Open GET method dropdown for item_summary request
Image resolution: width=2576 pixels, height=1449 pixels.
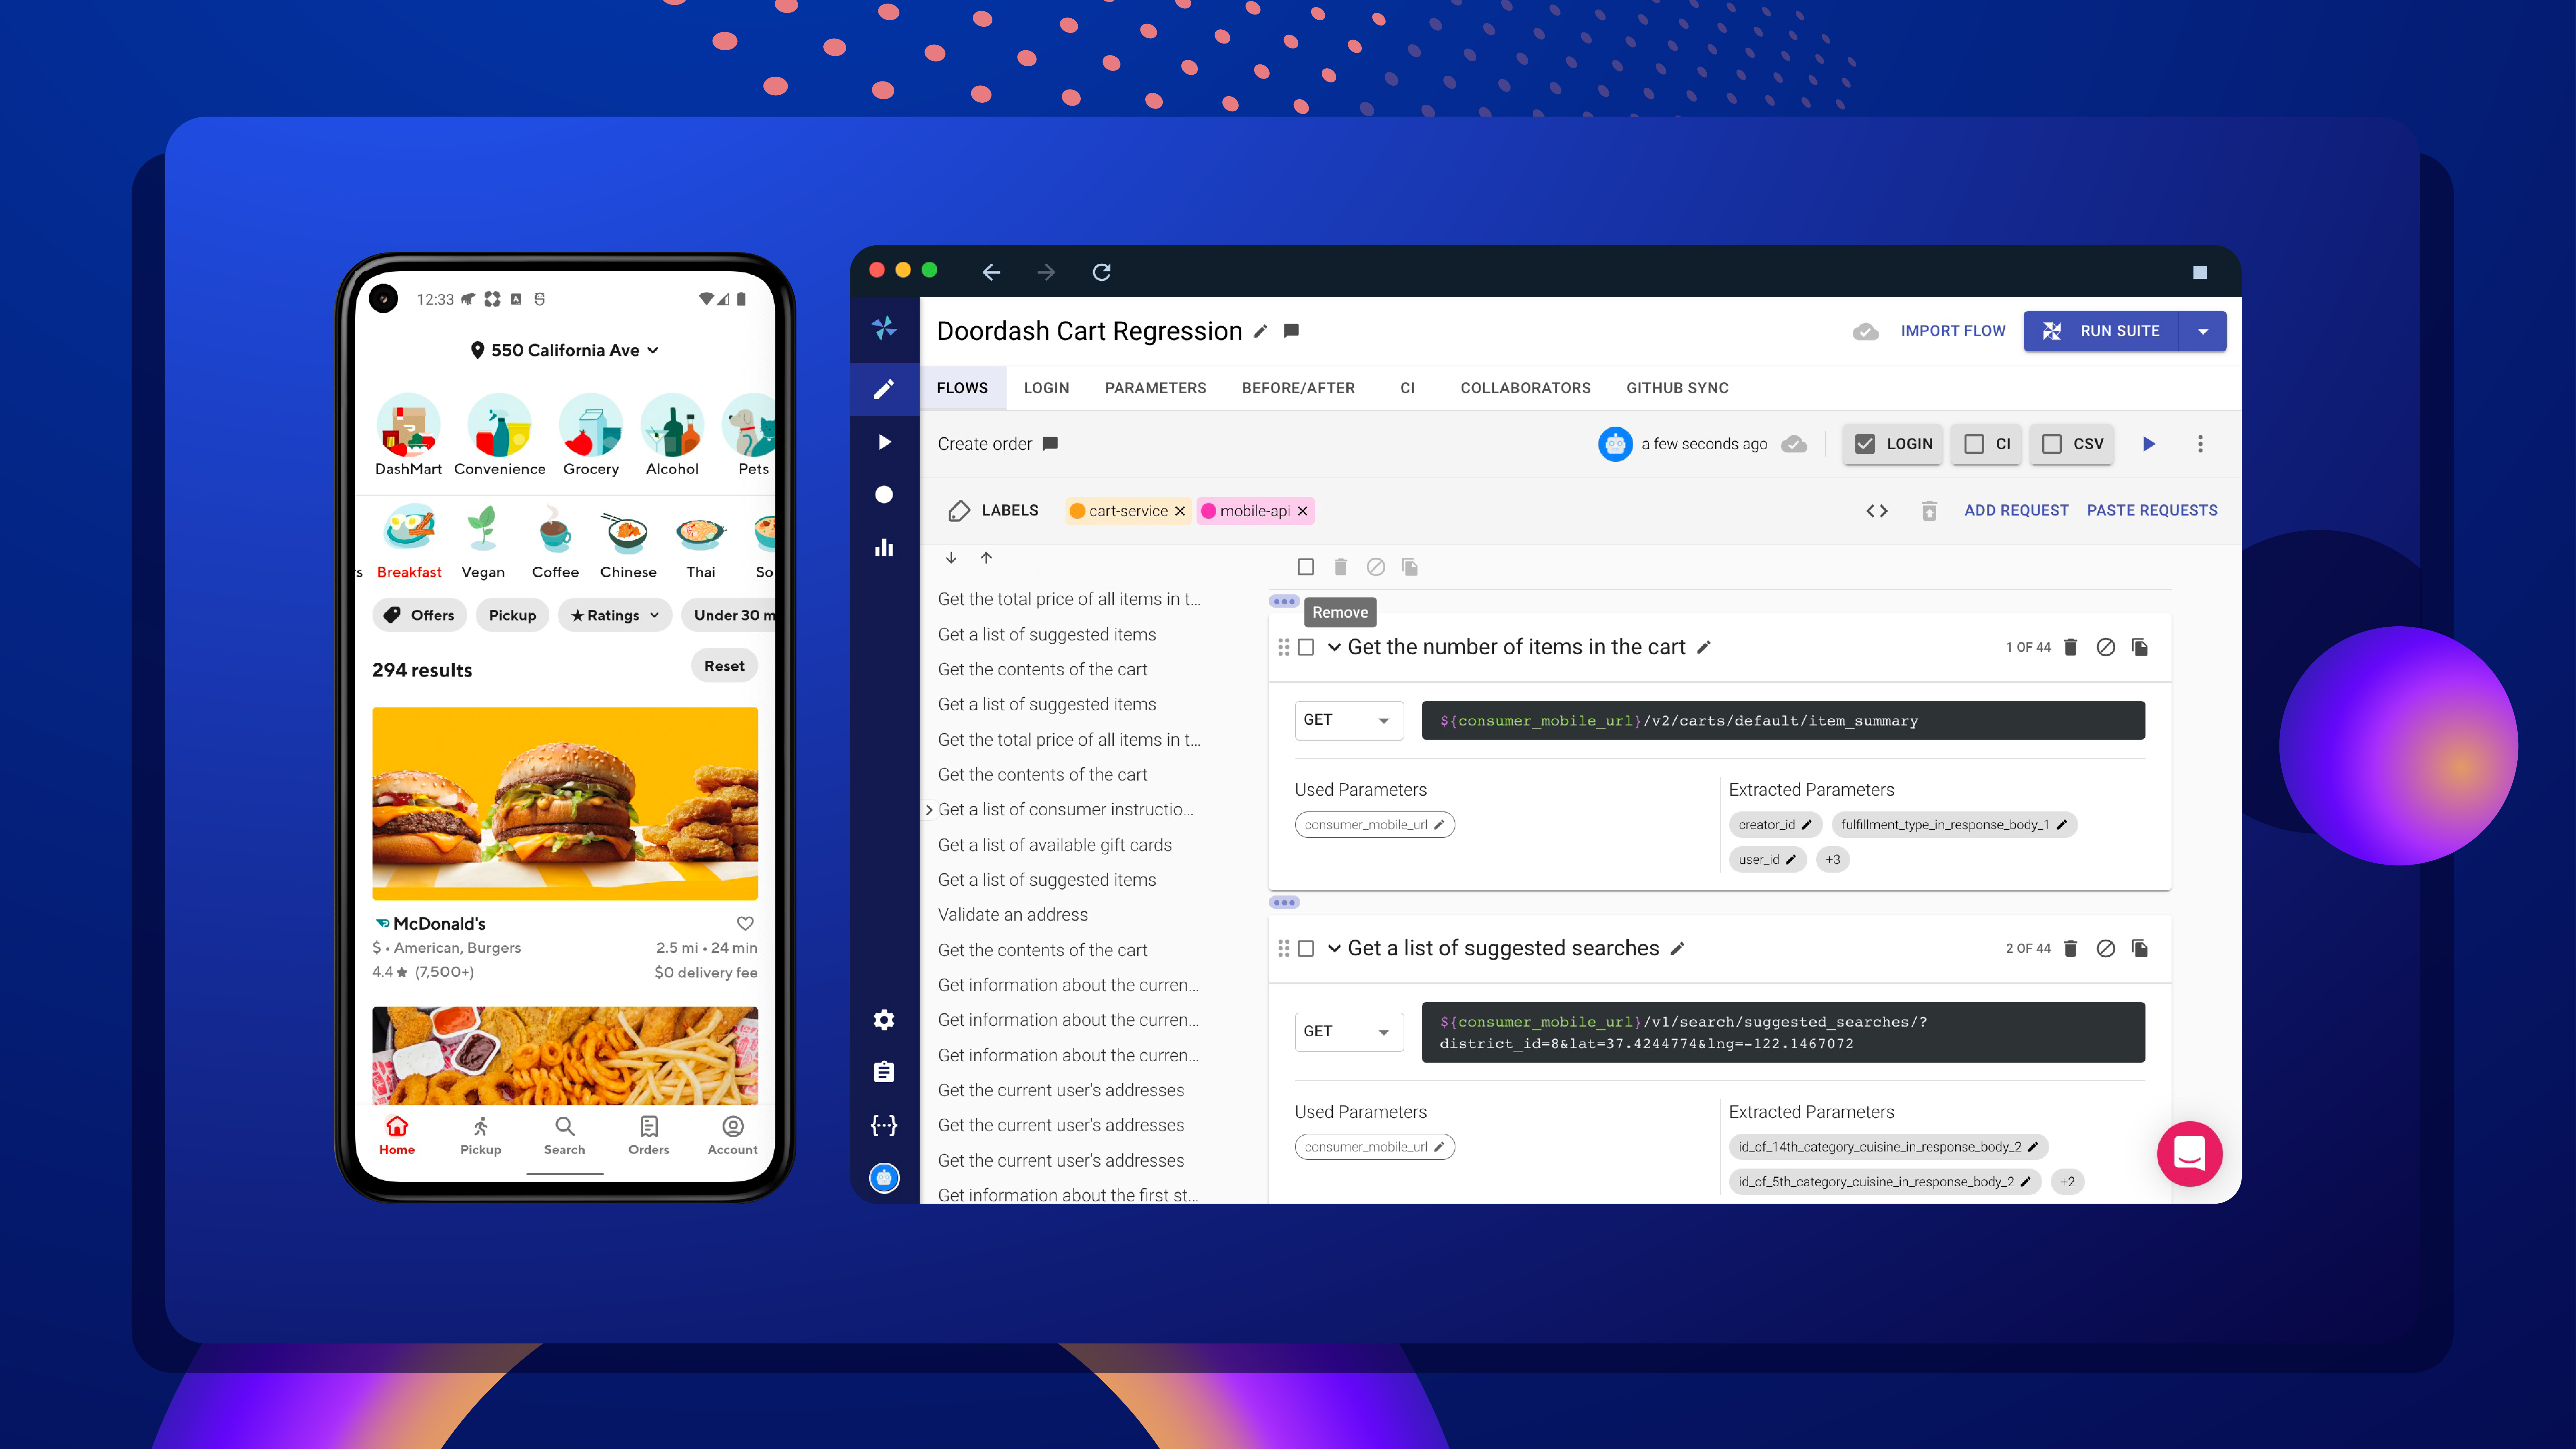tap(1348, 720)
